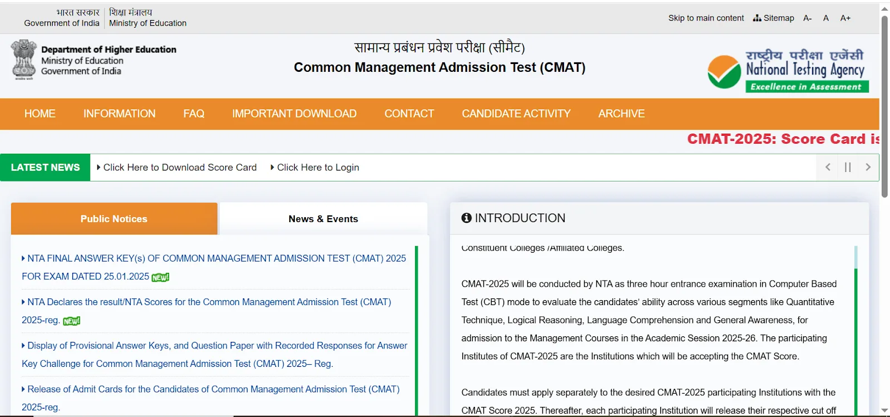Decrease font size with A- button
Screen dimensions: 890x417
(x=808, y=18)
